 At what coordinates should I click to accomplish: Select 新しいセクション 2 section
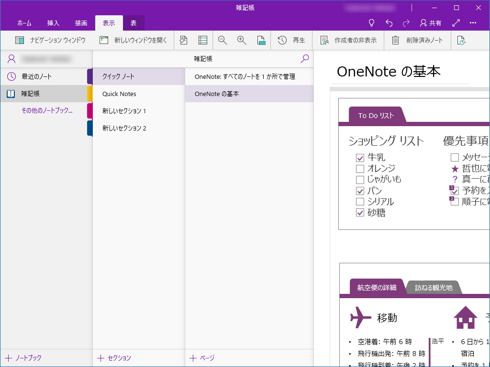coord(139,128)
